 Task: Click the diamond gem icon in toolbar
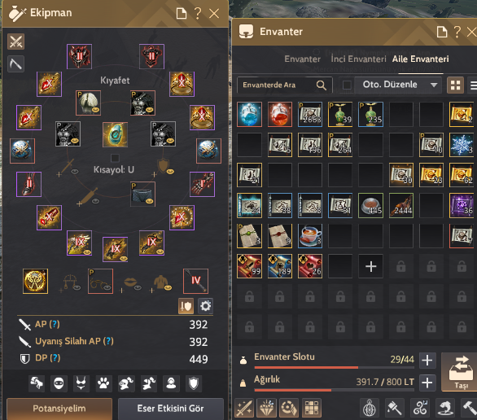(x=267, y=408)
